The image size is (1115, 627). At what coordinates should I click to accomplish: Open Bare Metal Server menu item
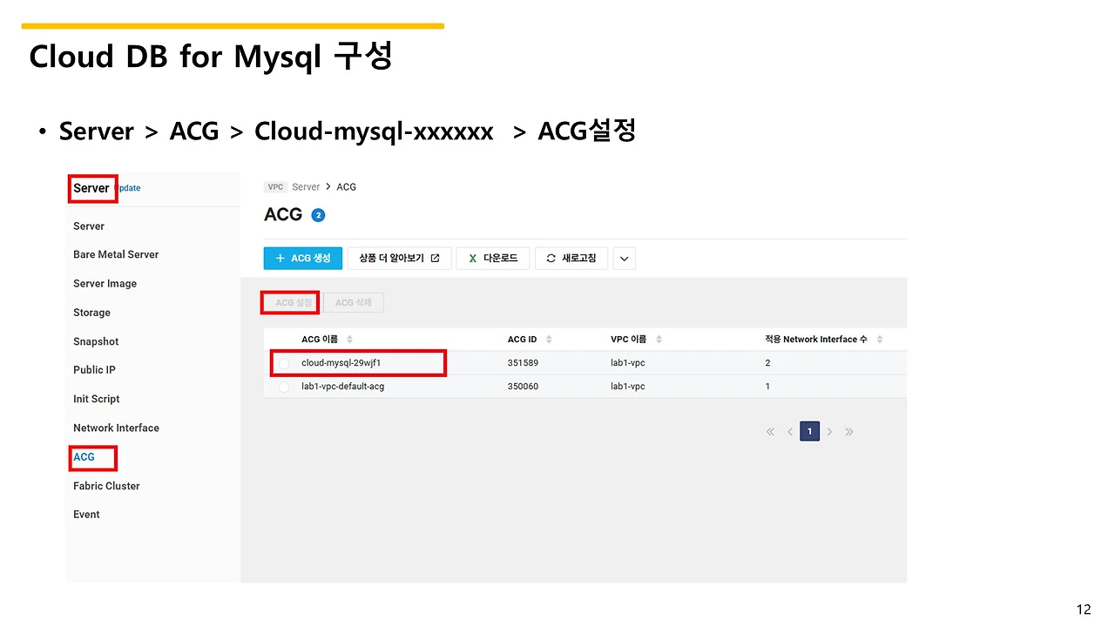tap(116, 255)
